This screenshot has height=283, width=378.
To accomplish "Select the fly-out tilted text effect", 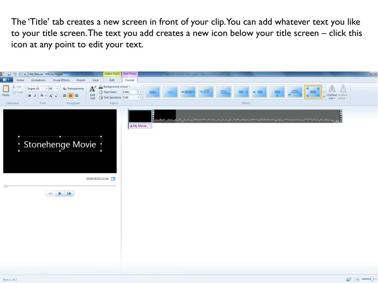I will pyautogui.click(x=224, y=92).
